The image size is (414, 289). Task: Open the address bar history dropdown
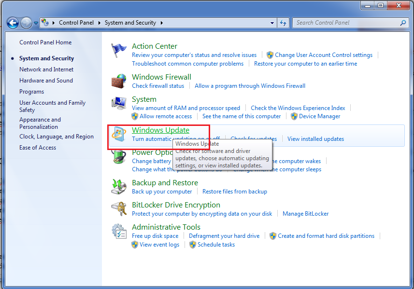(x=272, y=23)
